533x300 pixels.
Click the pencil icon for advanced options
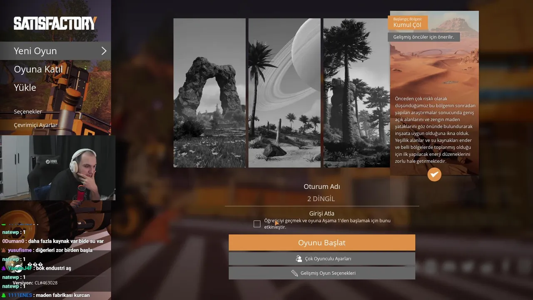(x=294, y=273)
